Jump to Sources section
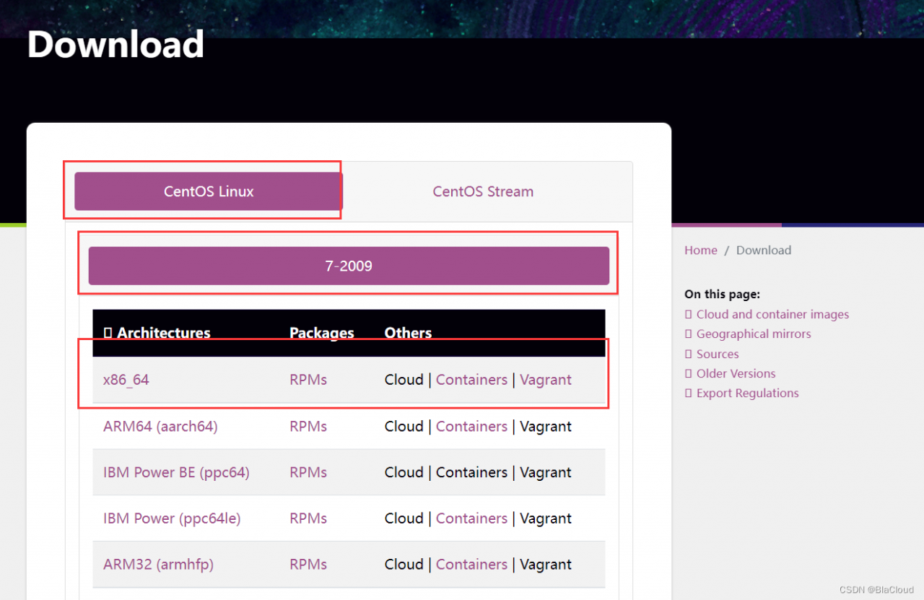The image size is (924, 600). [718, 354]
